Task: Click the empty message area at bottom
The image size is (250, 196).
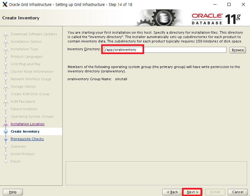Action: (x=156, y=173)
